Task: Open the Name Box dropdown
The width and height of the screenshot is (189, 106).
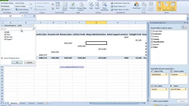Action: click(22, 16)
